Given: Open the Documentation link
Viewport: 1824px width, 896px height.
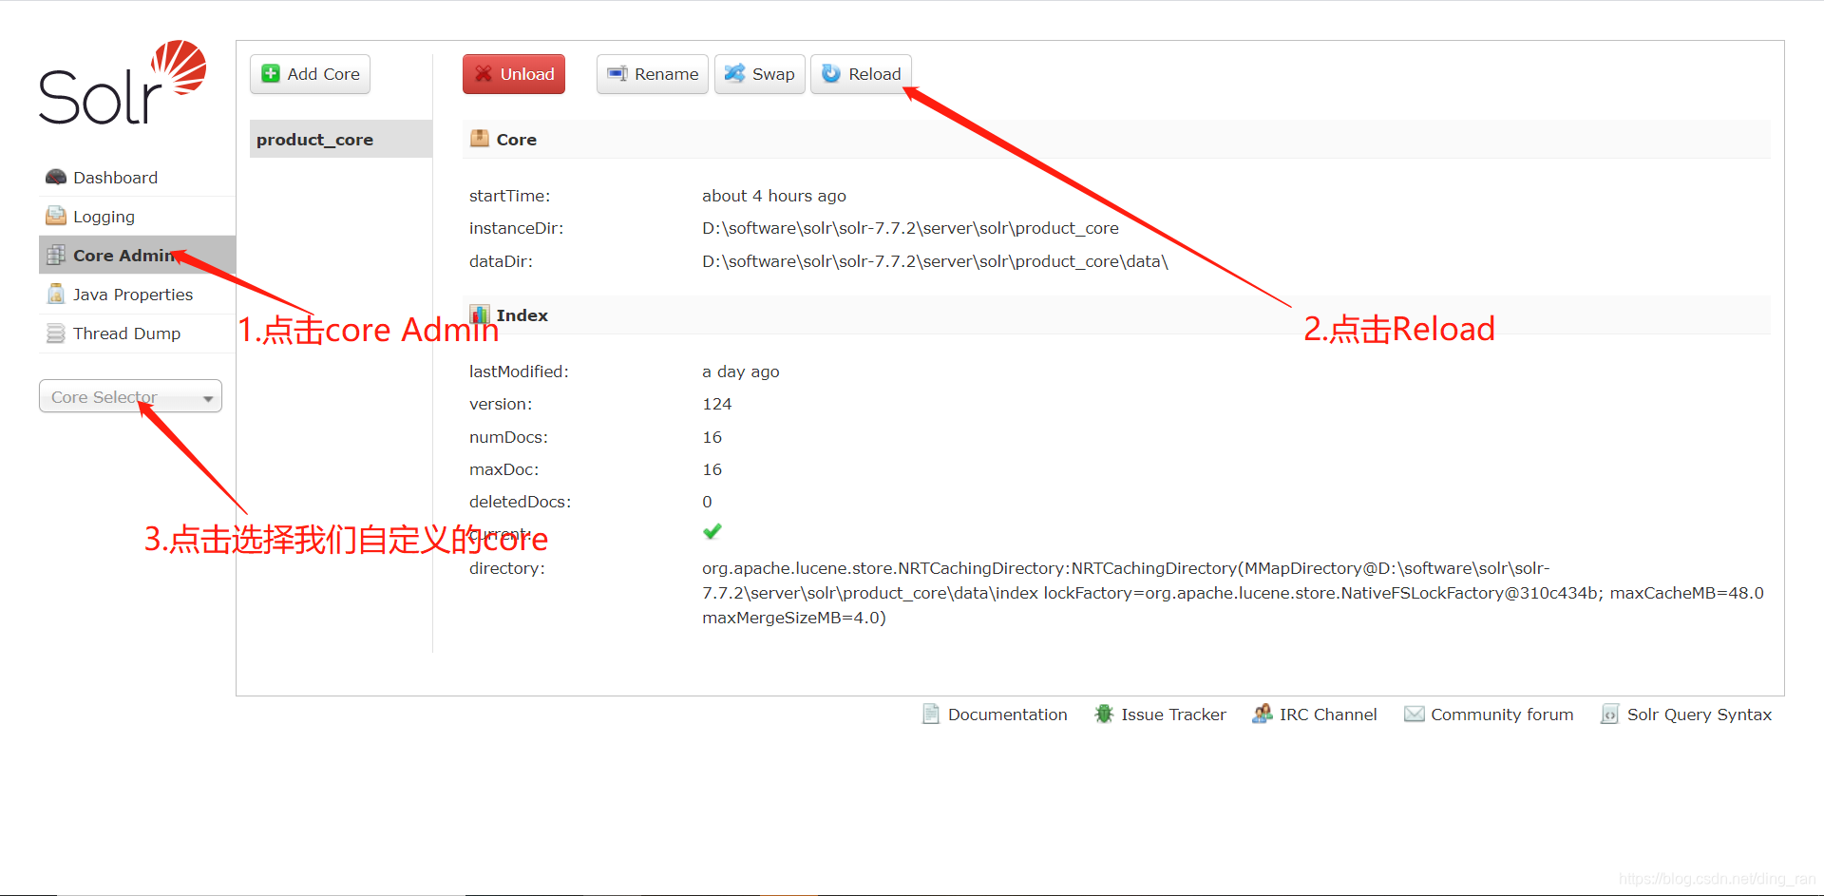Looking at the screenshot, I should point(995,714).
